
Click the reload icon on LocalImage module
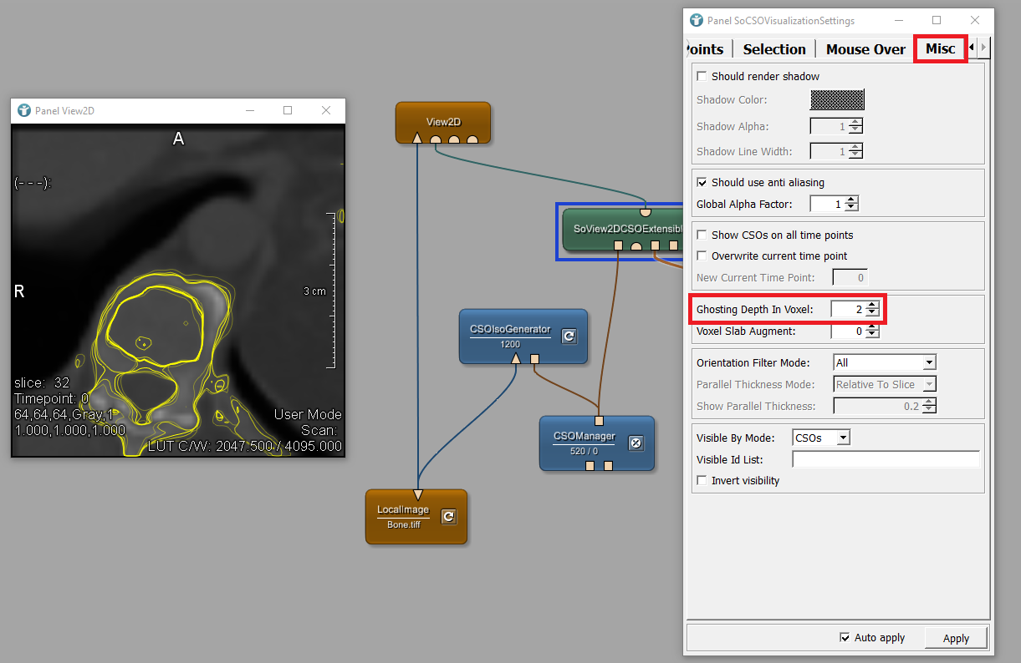[448, 516]
